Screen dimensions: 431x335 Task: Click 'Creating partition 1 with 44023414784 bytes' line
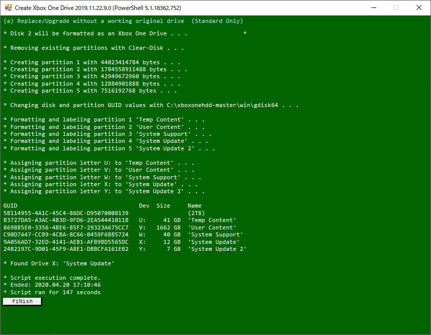92,62
